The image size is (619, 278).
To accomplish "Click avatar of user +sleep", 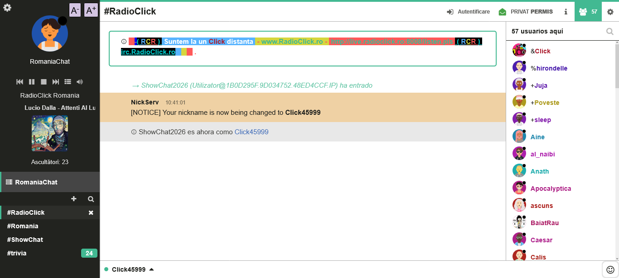I will 519,119.
